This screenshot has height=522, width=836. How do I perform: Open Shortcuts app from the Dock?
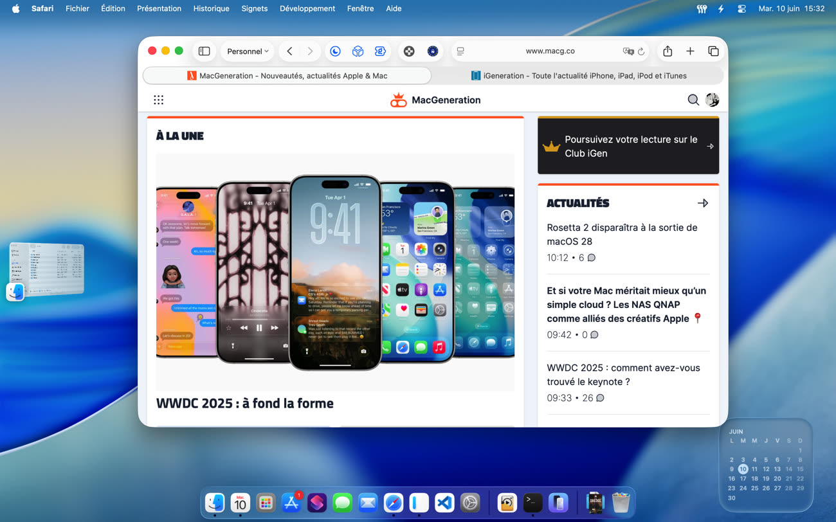click(317, 503)
